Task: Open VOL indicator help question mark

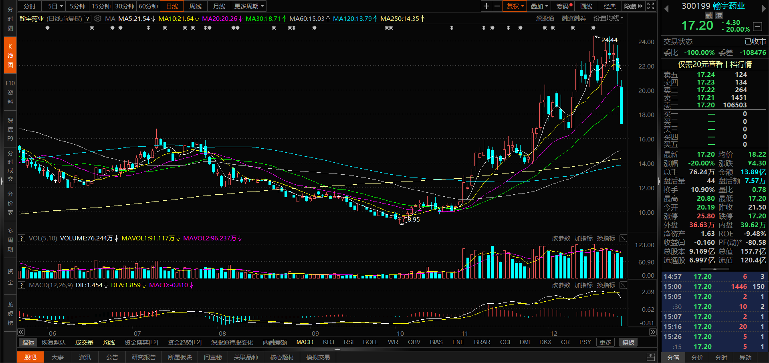Action: [21, 238]
